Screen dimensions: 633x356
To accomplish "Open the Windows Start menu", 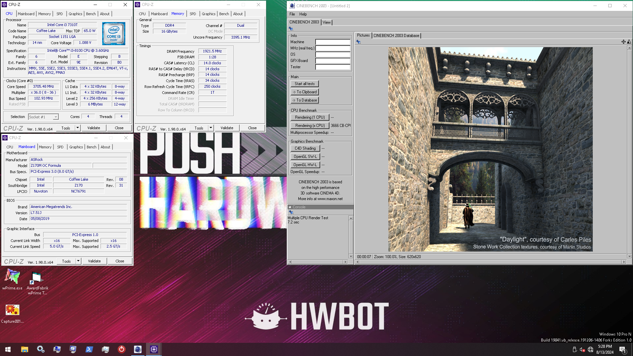I will pyautogui.click(x=8, y=349).
